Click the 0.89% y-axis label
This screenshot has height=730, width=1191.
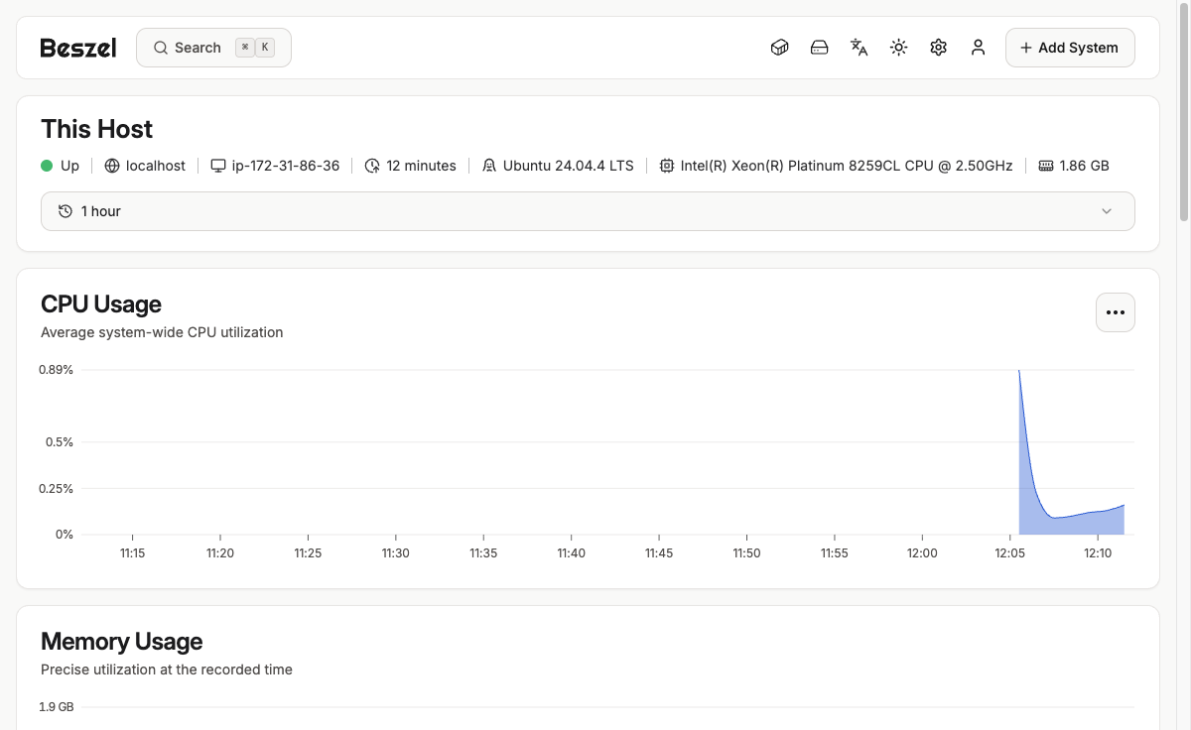point(57,370)
